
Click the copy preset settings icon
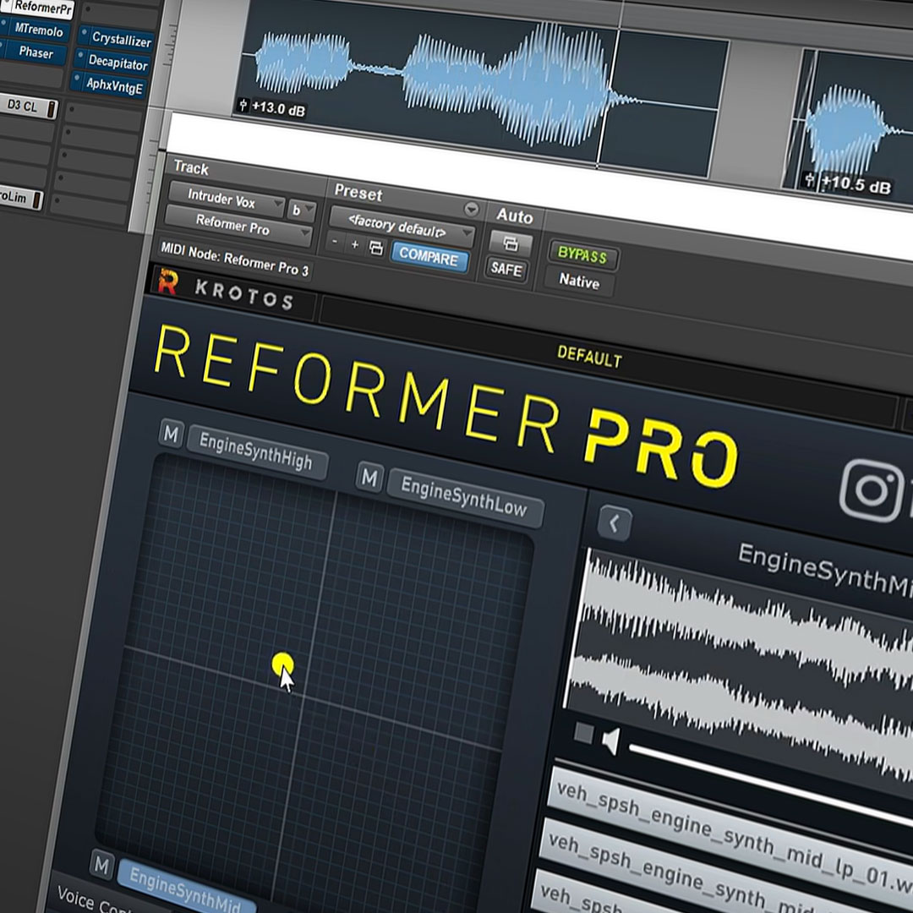pos(376,248)
